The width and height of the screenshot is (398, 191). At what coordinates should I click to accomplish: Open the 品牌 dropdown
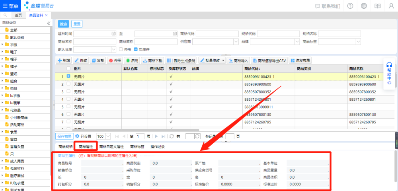(x=297, y=42)
